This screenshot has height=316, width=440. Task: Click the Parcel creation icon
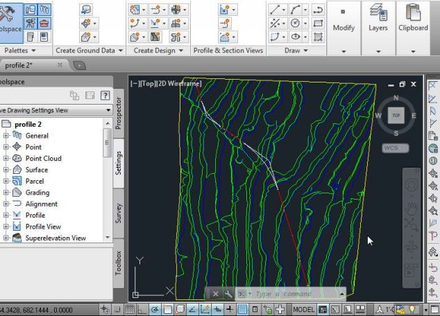135,10
